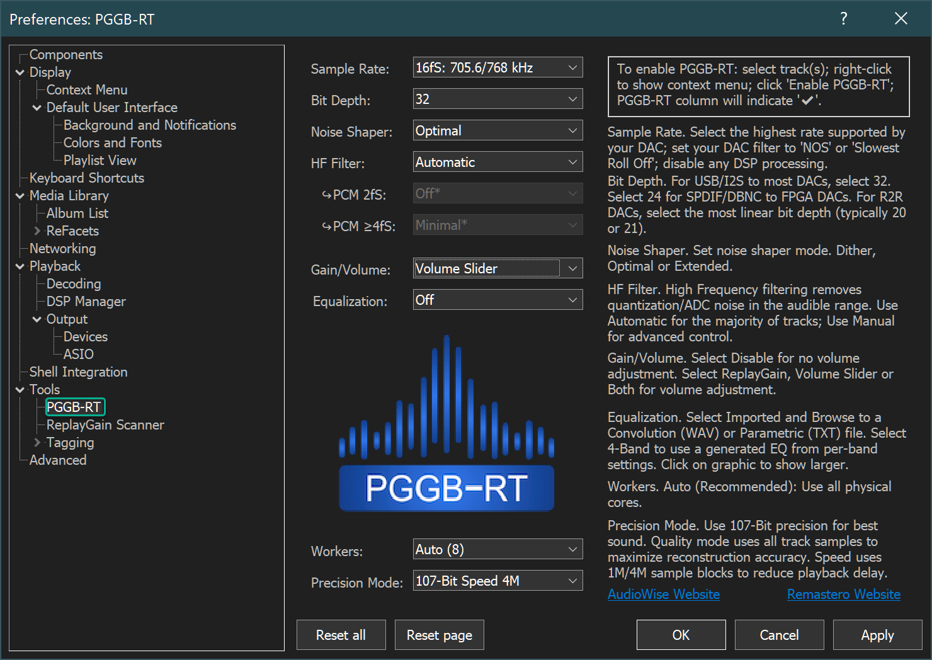
Task: Select Default User Interface tree label
Action: click(112, 108)
